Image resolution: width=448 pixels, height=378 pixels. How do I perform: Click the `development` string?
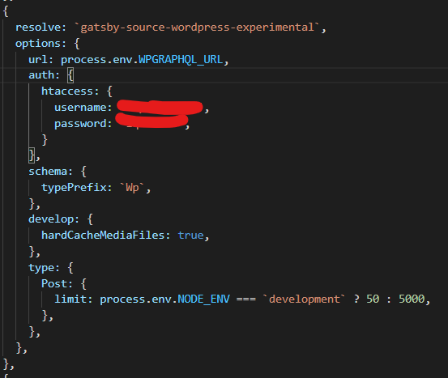click(304, 299)
